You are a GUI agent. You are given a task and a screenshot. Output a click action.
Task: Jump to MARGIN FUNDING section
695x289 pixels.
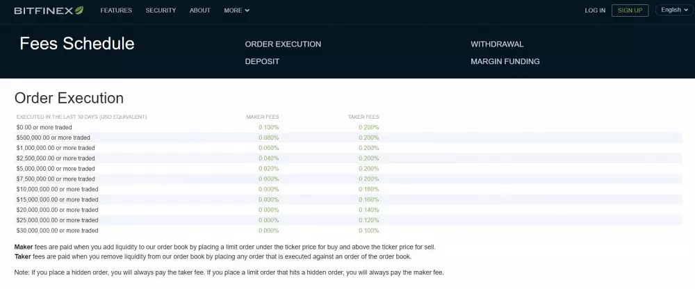click(x=505, y=62)
